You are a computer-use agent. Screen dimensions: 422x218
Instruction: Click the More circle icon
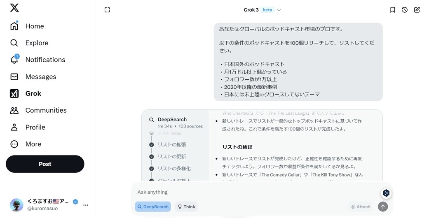coord(14,144)
